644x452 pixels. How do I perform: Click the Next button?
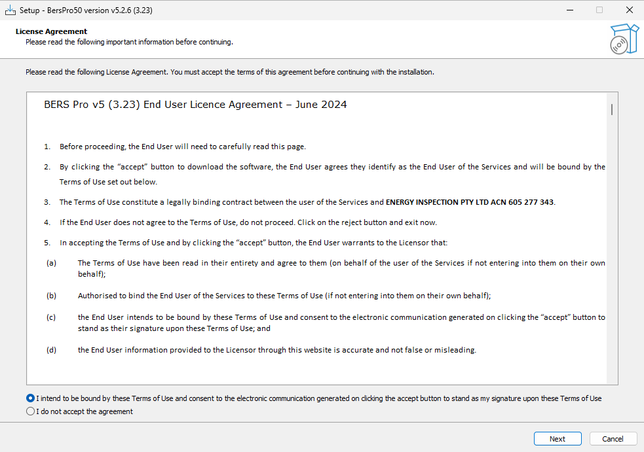click(x=558, y=438)
